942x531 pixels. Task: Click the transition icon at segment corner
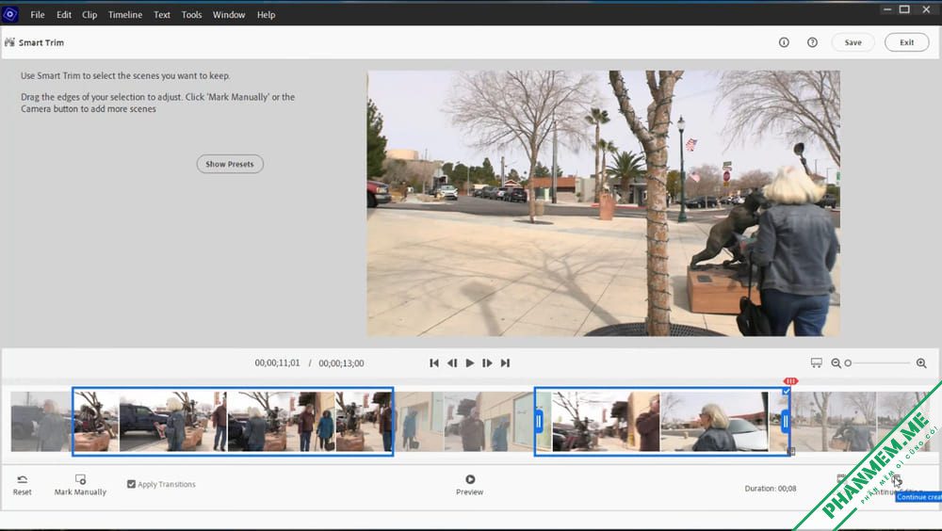pos(791,452)
